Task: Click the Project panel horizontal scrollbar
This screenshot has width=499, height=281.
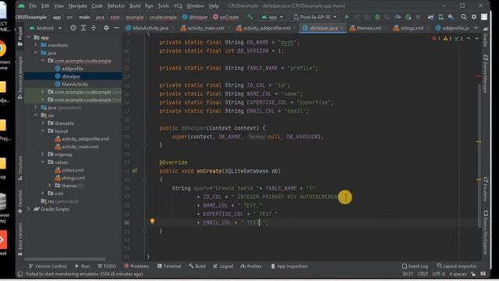Action: tap(65, 259)
